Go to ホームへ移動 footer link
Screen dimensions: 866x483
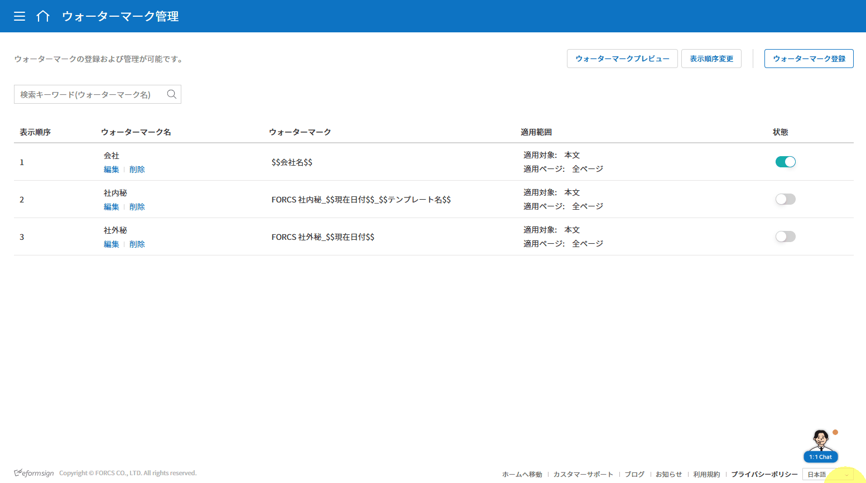coord(522,474)
